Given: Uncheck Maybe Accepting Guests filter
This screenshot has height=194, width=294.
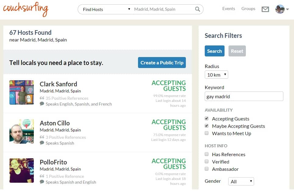Looking at the screenshot, I should [207, 126].
